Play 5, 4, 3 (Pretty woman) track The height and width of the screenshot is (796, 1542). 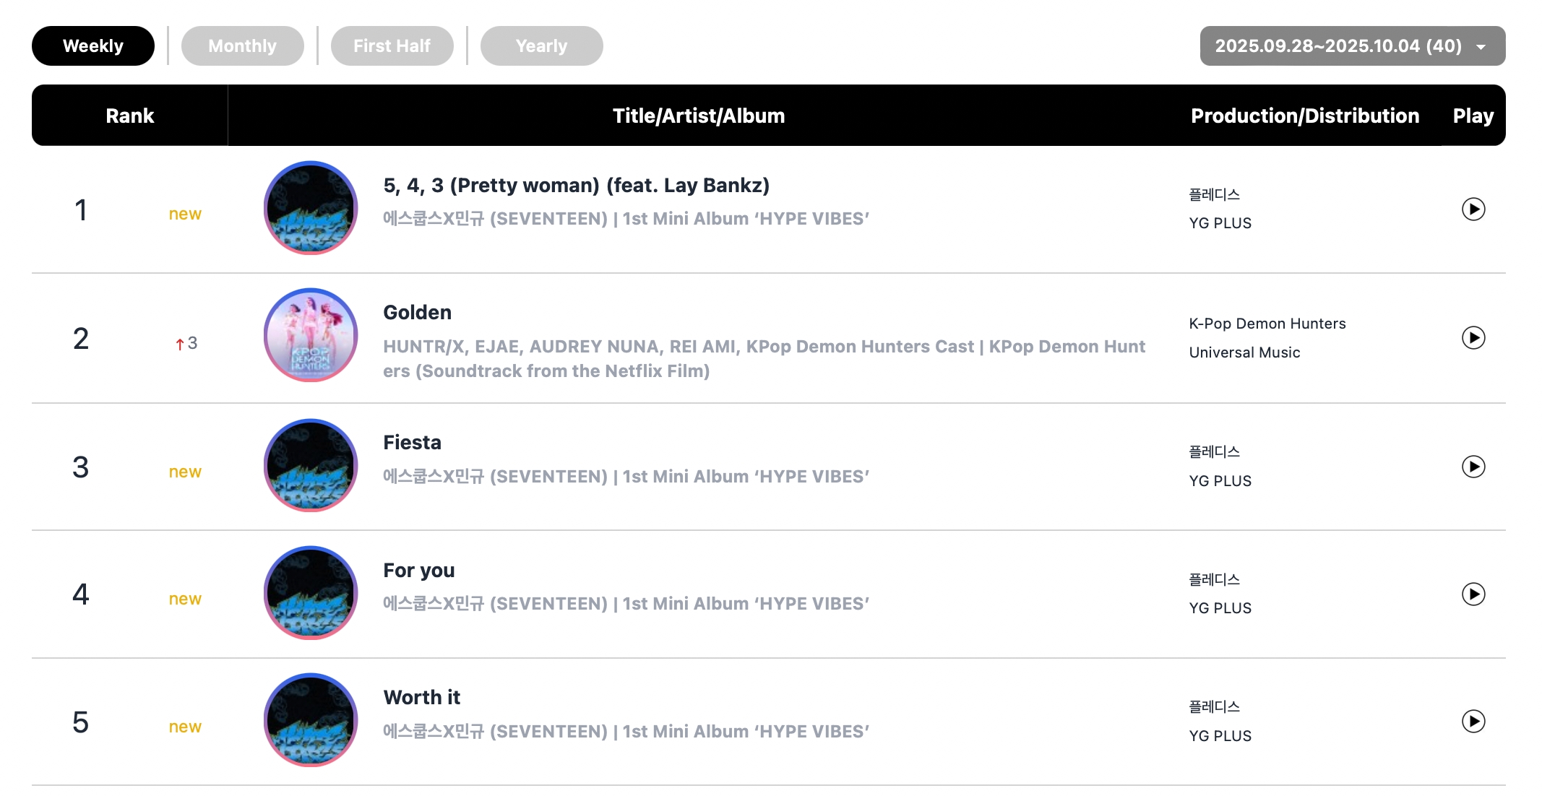pyautogui.click(x=1473, y=209)
